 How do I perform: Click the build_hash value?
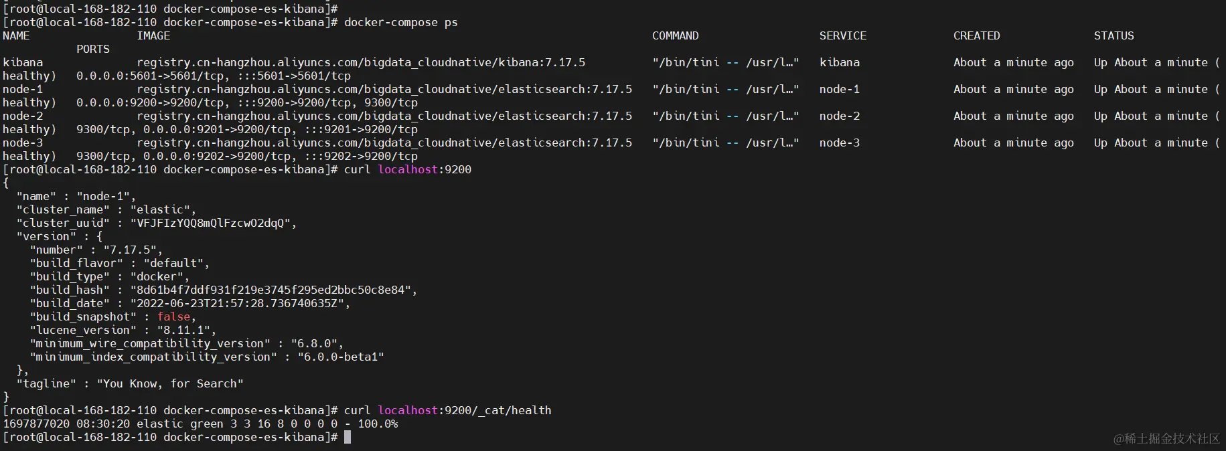[273, 290]
